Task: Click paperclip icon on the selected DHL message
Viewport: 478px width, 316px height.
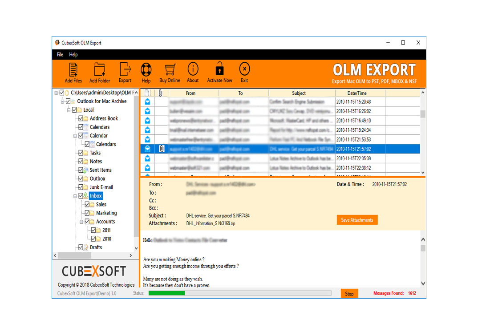Action: 162,149
